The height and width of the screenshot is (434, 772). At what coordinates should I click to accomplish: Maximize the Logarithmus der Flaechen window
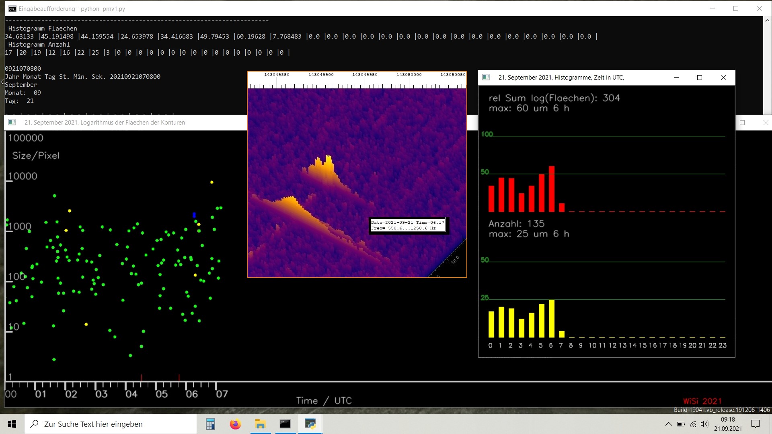pyautogui.click(x=742, y=123)
